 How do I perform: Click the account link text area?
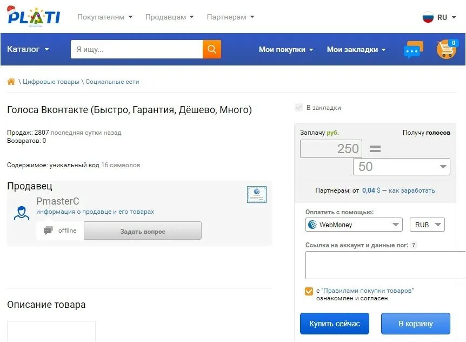(385, 265)
